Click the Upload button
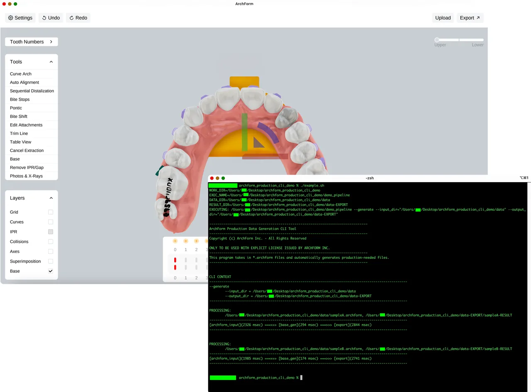Screen dimensions: 531x392 443,18
